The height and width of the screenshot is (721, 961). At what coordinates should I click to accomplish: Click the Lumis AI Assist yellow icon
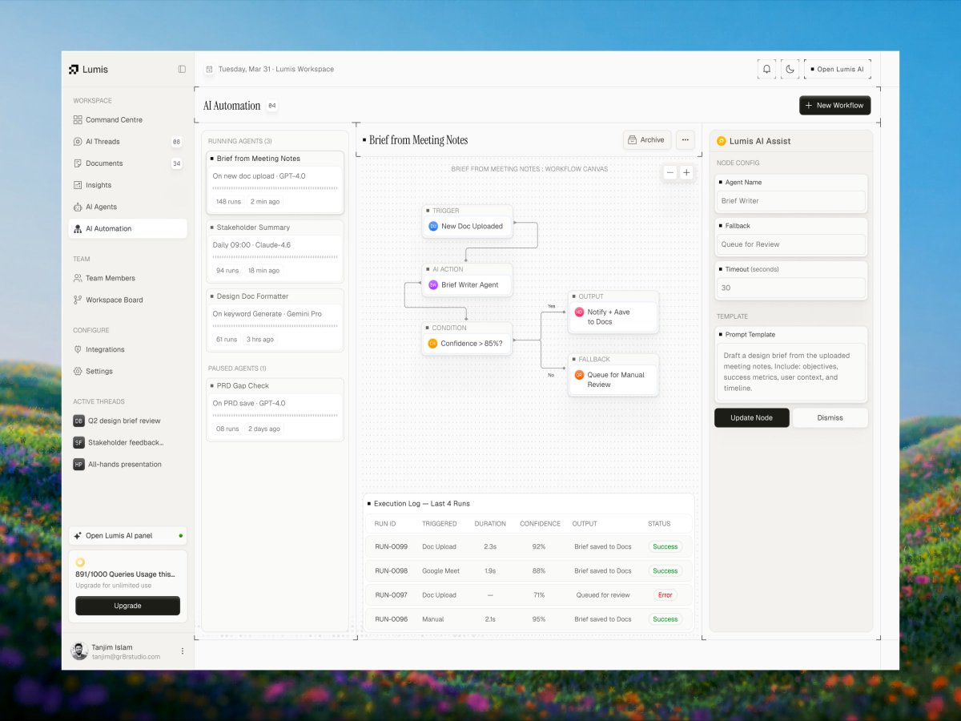click(x=722, y=141)
